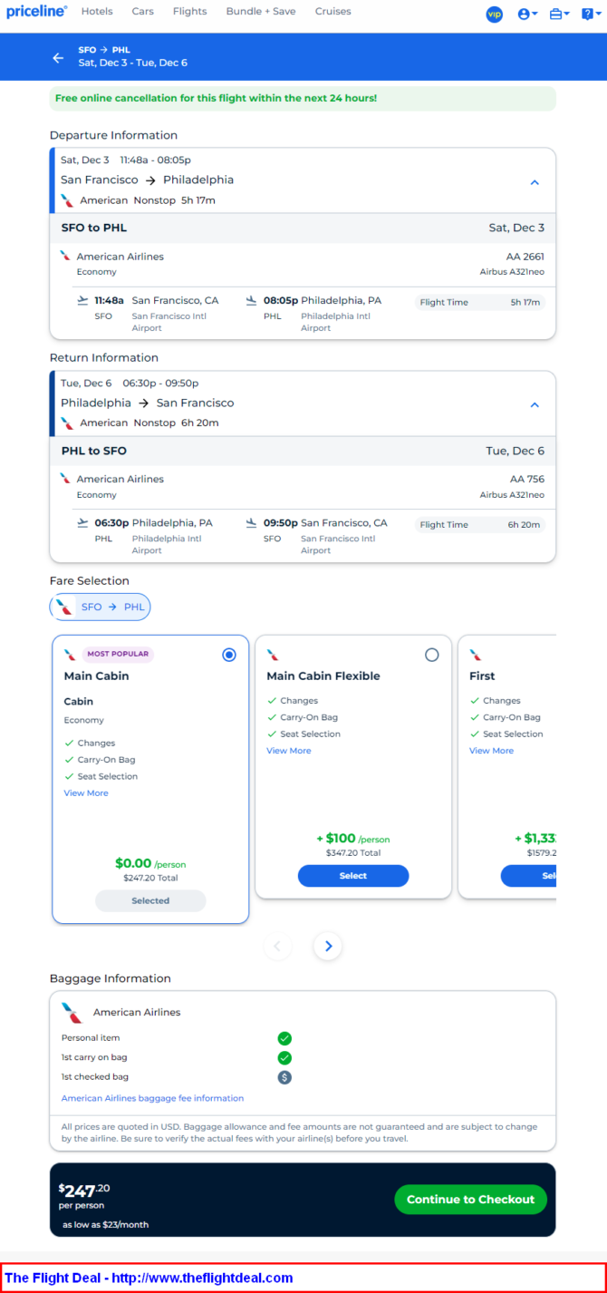Click View More under Main Cabin
Viewport: 607px width, 1293px height.
pyautogui.click(x=86, y=793)
